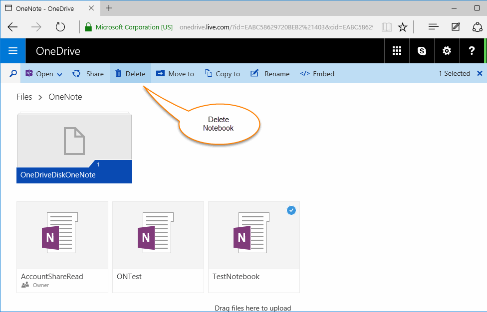487x312 pixels.
Task: Add page to favorites star
Action: click(x=403, y=27)
